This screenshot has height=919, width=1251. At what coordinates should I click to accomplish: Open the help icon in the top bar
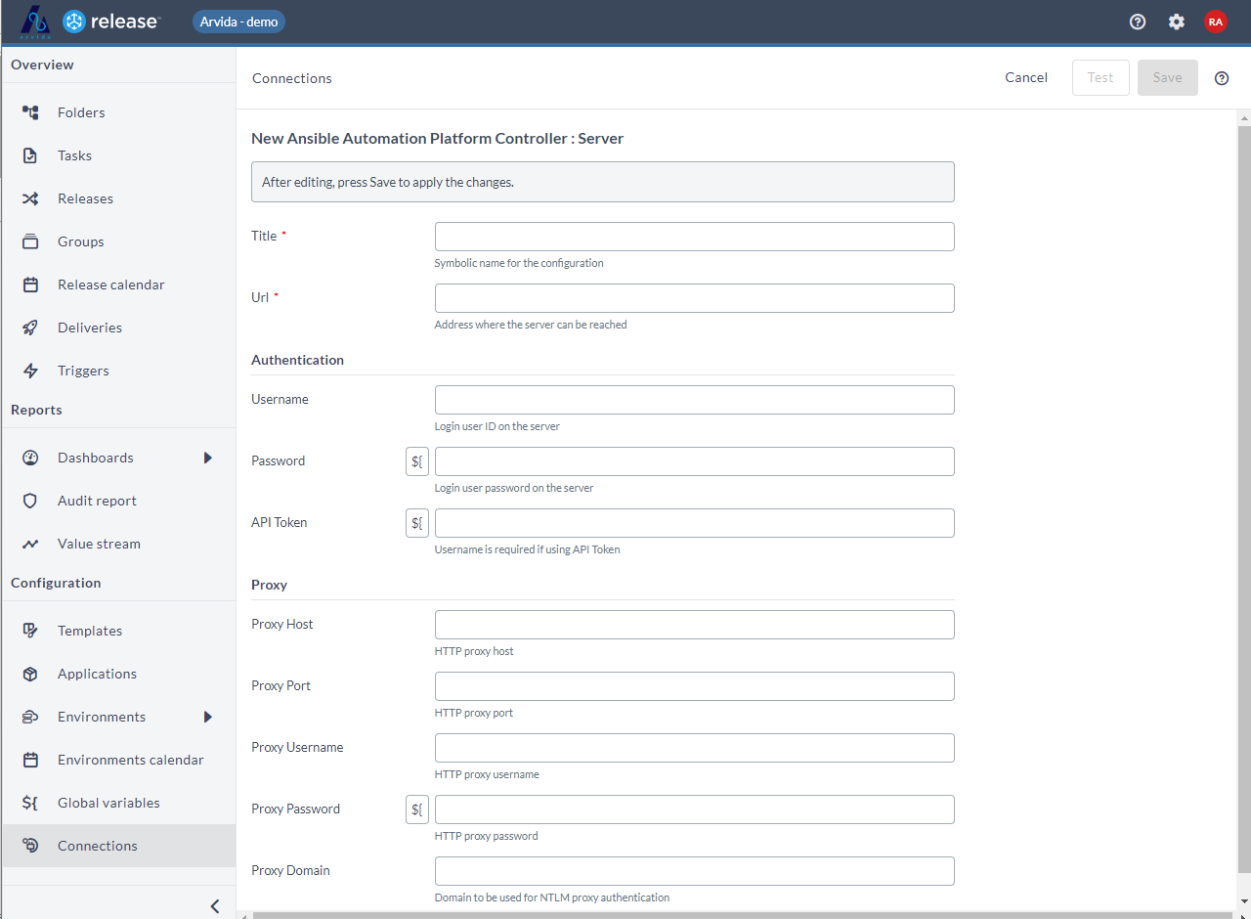1137,21
